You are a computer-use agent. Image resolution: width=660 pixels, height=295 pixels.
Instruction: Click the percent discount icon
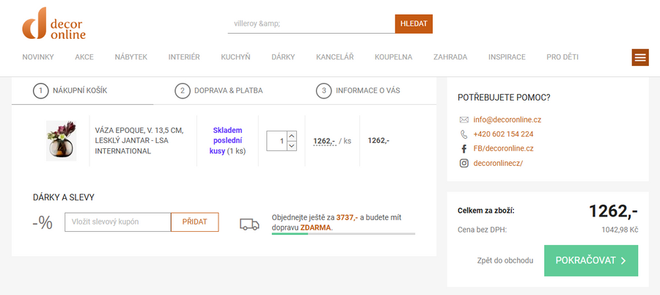(43, 222)
